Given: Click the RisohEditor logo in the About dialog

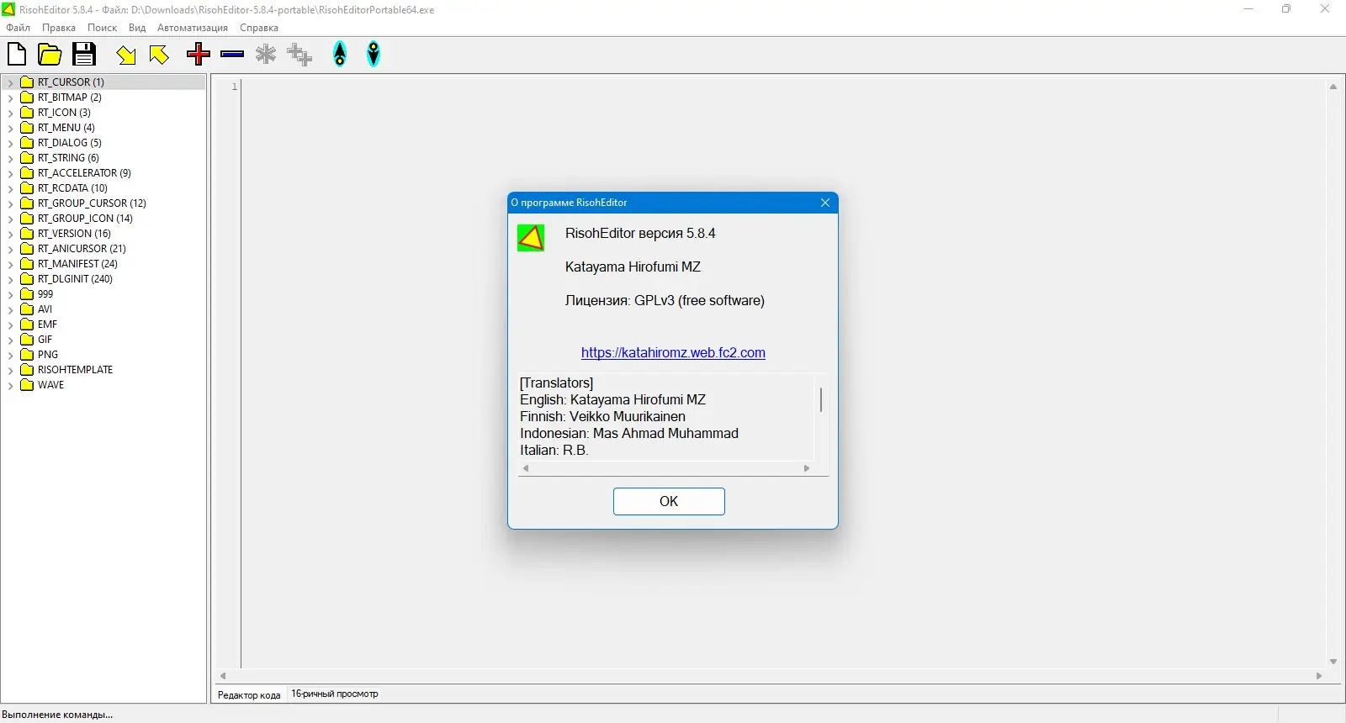Looking at the screenshot, I should pyautogui.click(x=531, y=238).
